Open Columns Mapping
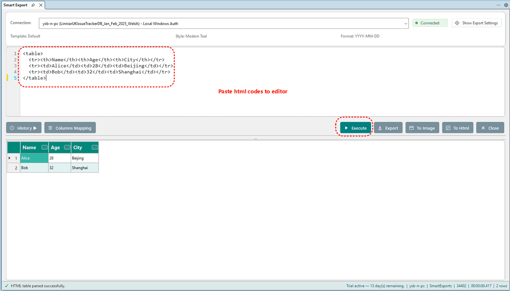 [70, 128]
